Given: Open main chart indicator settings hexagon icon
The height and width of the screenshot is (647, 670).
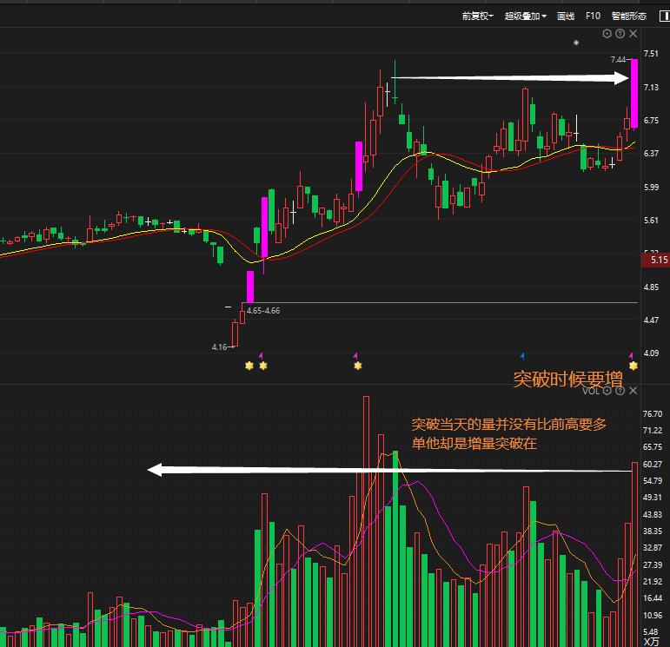Looking at the screenshot, I should (607, 34).
